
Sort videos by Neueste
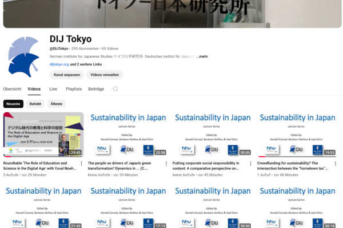(x=13, y=104)
